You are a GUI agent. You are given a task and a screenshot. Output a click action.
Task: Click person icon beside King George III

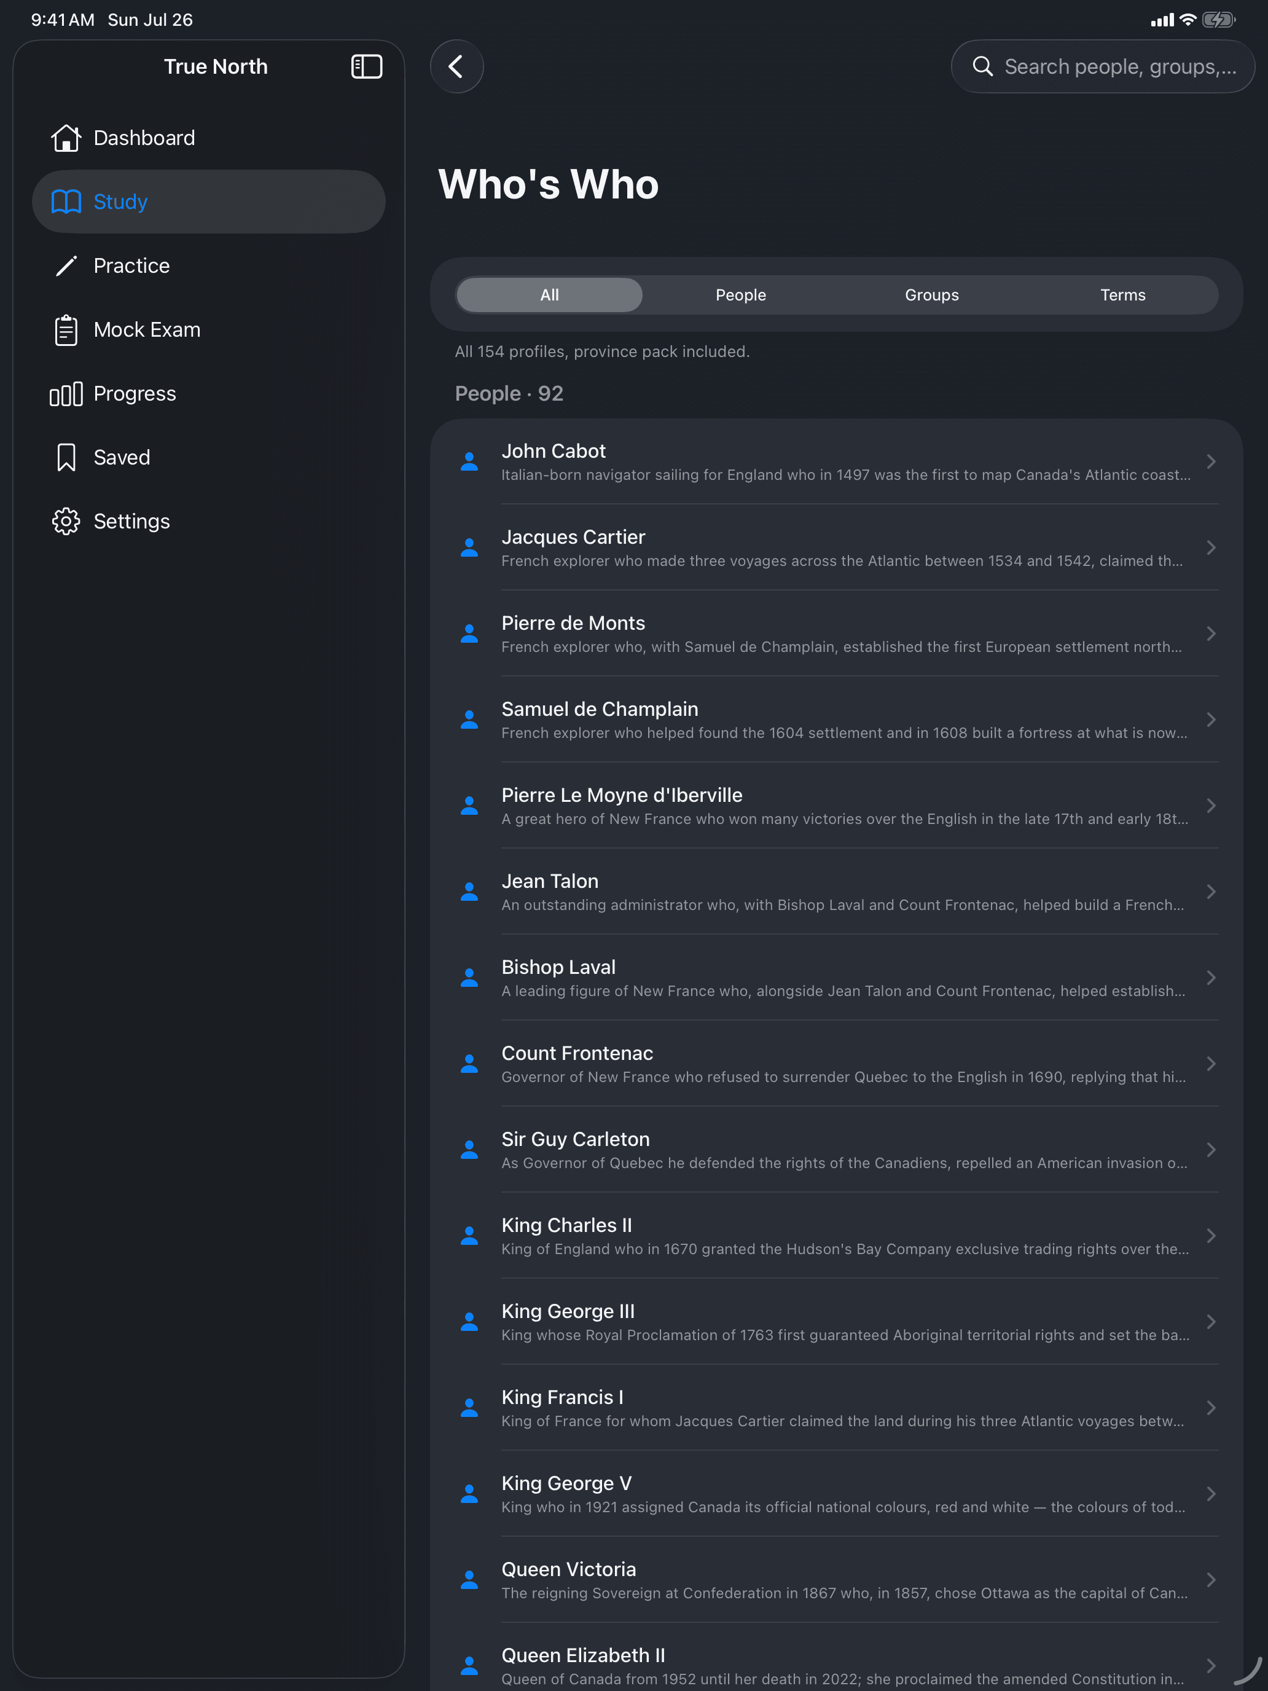(469, 1322)
